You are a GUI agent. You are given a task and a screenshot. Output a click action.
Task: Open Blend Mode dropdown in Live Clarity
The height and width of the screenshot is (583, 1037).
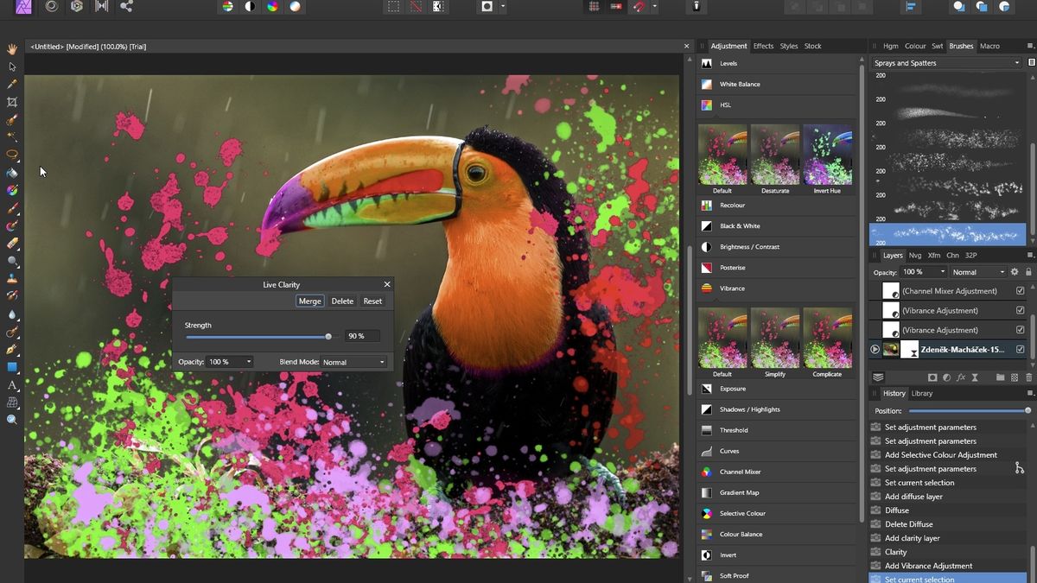pyautogui.click(x=354, y=362)
